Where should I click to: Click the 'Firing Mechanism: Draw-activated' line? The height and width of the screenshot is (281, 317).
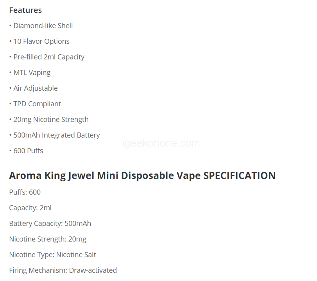pos(63,270)
